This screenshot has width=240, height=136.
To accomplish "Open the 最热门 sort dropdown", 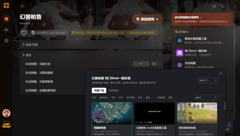I will pos(206,98).
